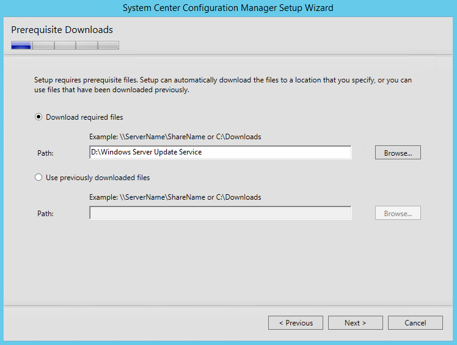Click the last progress bar segment

click(108, 45)
